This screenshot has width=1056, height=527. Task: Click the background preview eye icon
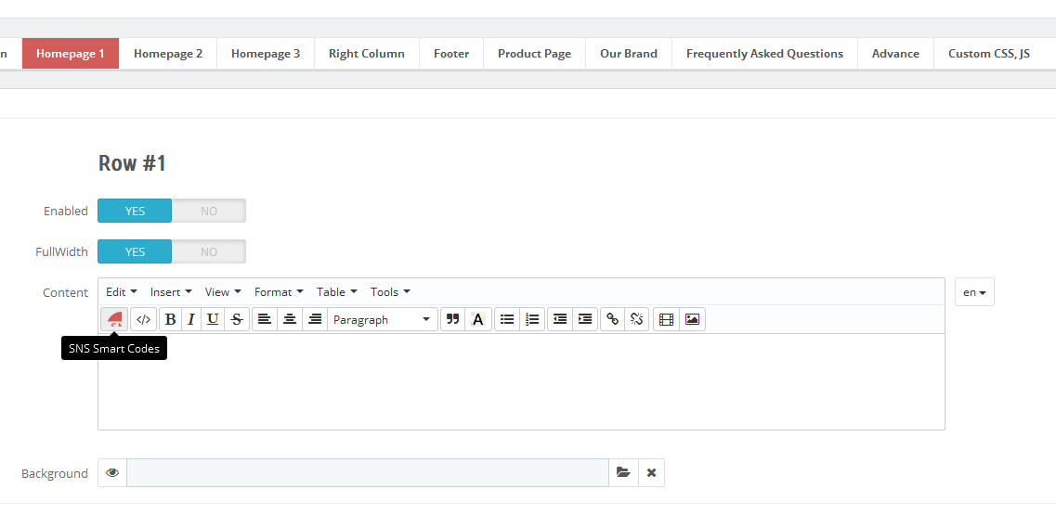click(x=112, y=473)
